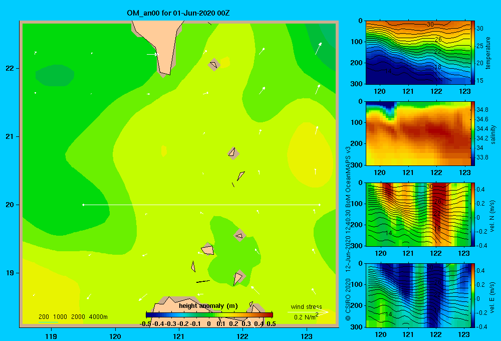The width and height of the screenshot is (501, 341).
Task: Click the height anomaly color bar
Action: pos(209,315)
